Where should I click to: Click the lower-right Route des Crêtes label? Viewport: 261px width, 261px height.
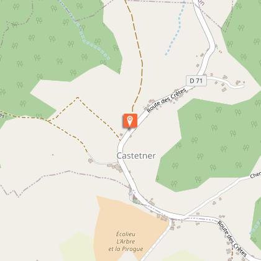(x=232, y=239)
